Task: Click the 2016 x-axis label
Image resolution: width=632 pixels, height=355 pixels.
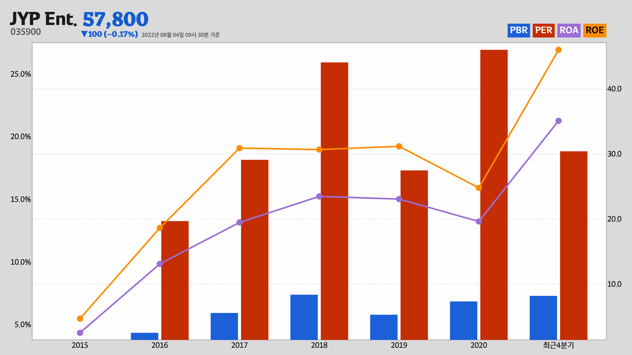Action: click(x=160, y=345)
